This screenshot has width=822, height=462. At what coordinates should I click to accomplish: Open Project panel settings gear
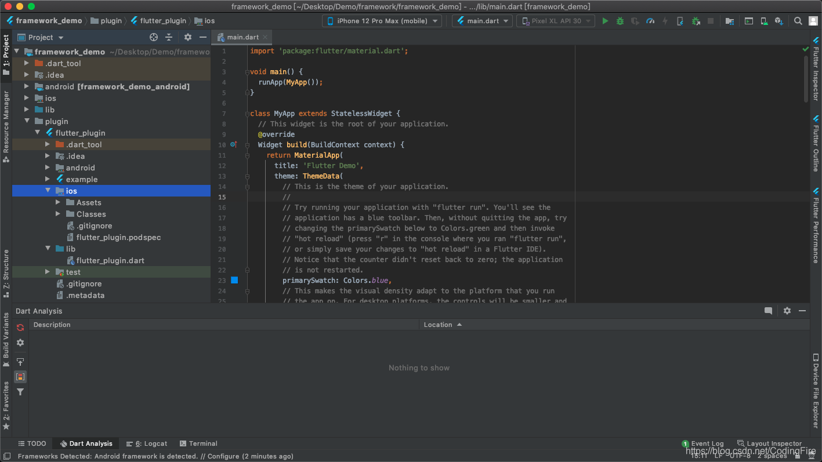click(188, 37)
